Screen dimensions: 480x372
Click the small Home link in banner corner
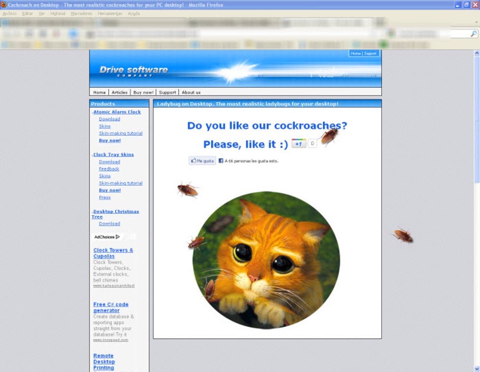coord(355,53)
